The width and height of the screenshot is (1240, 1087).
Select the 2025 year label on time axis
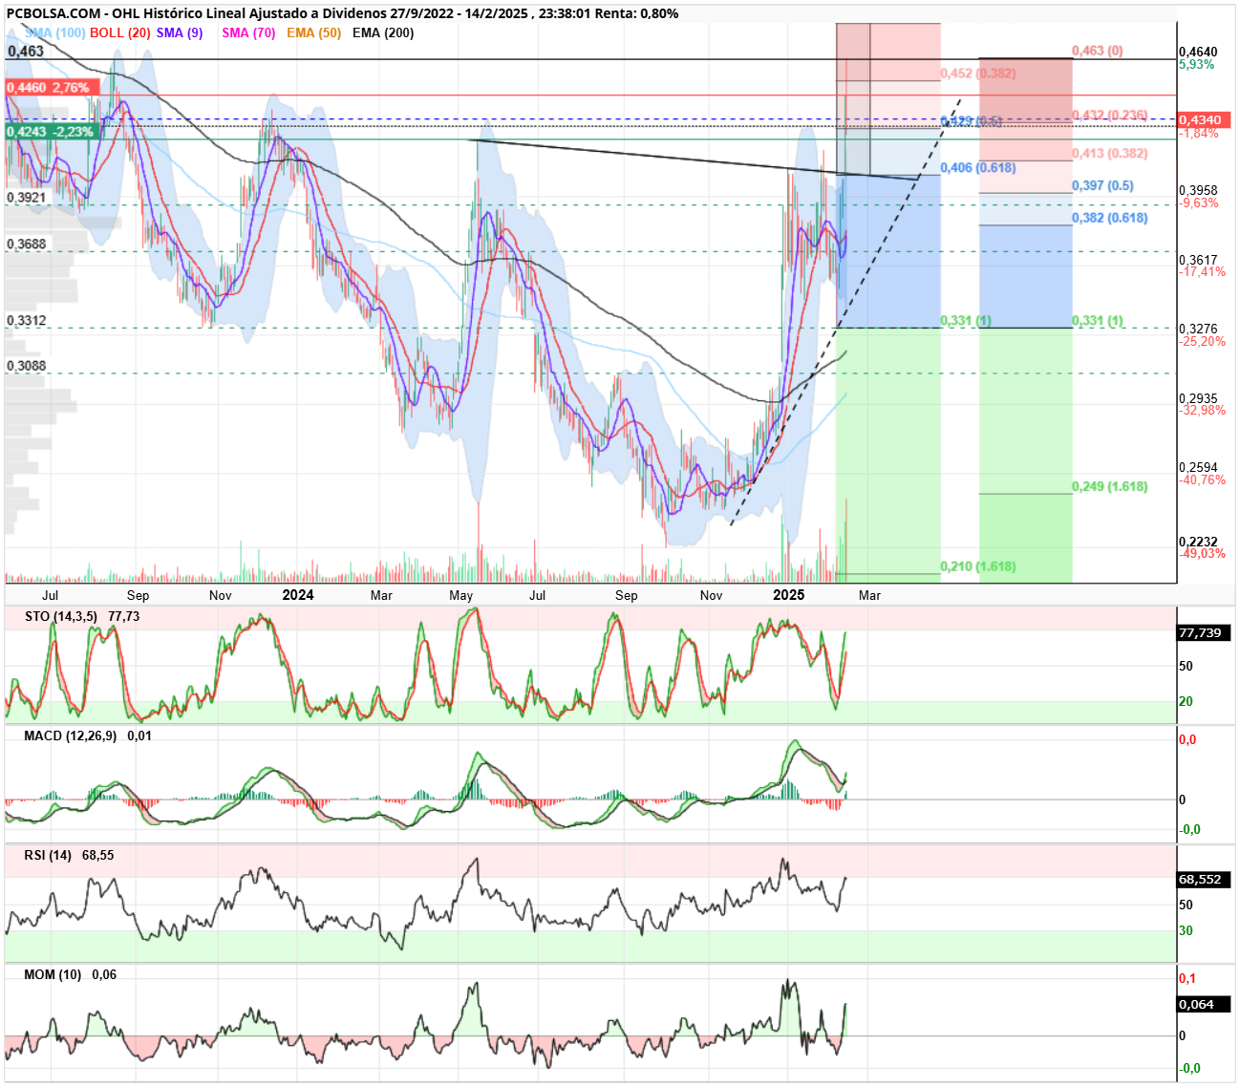[x=788, y=595]
